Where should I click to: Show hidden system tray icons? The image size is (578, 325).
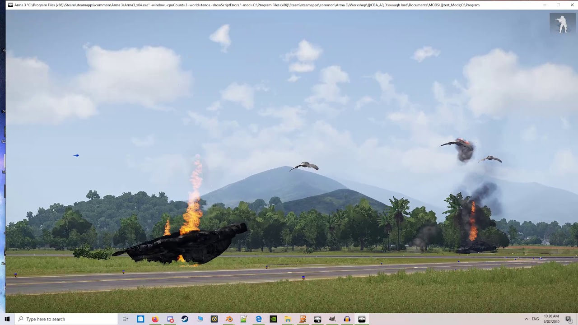[x=526, y=319]
